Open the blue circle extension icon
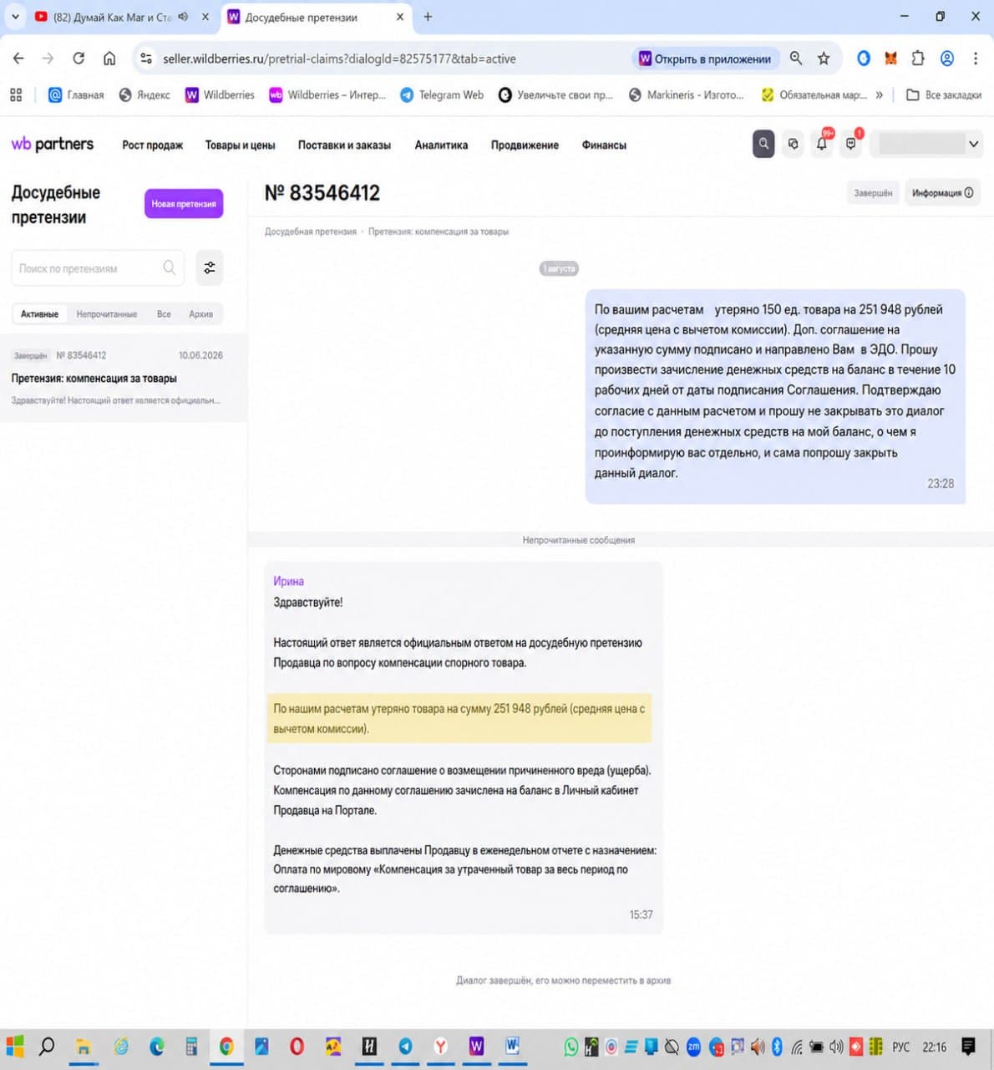The height and width of the screenshot is (1070, 994). (x=864, y=59)
